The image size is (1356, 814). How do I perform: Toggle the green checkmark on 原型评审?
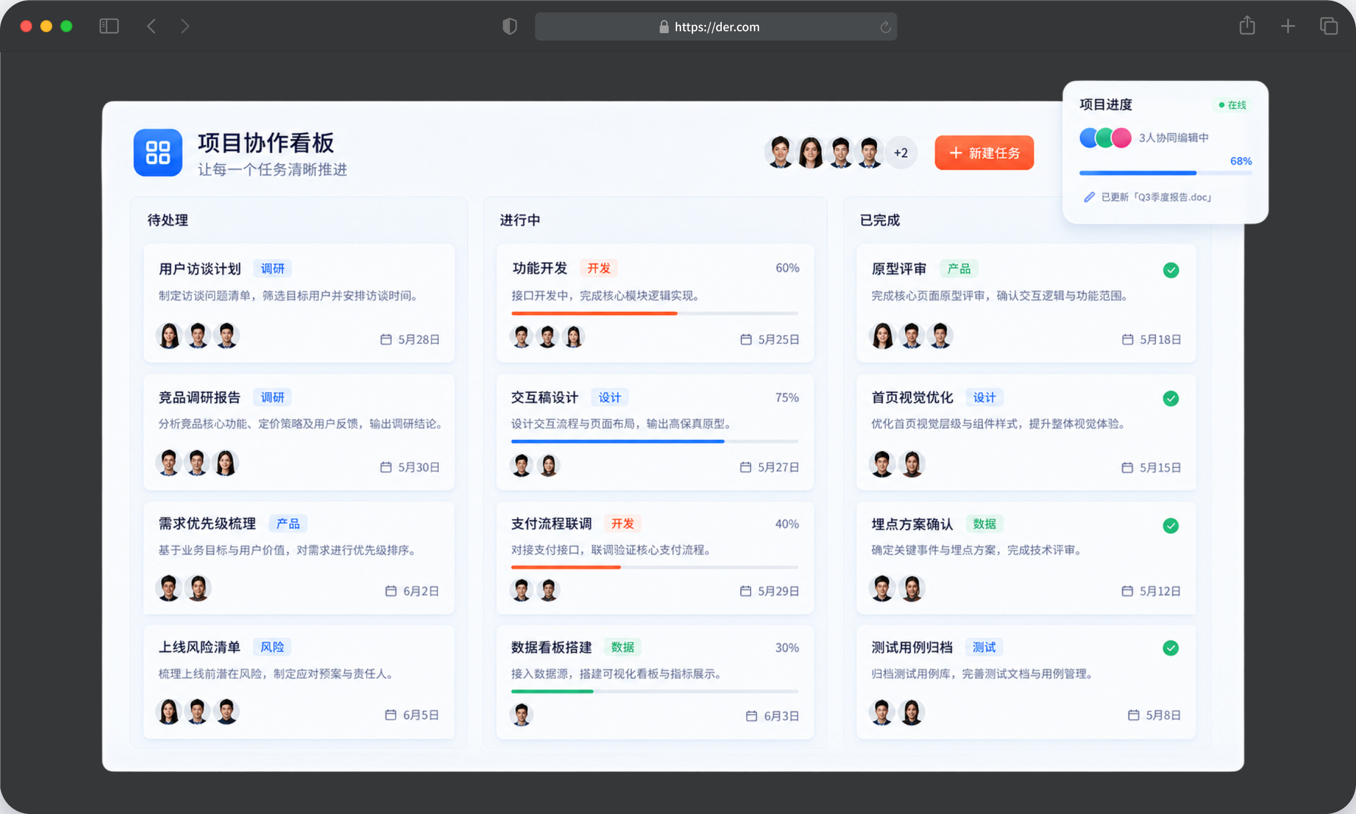1171,270
